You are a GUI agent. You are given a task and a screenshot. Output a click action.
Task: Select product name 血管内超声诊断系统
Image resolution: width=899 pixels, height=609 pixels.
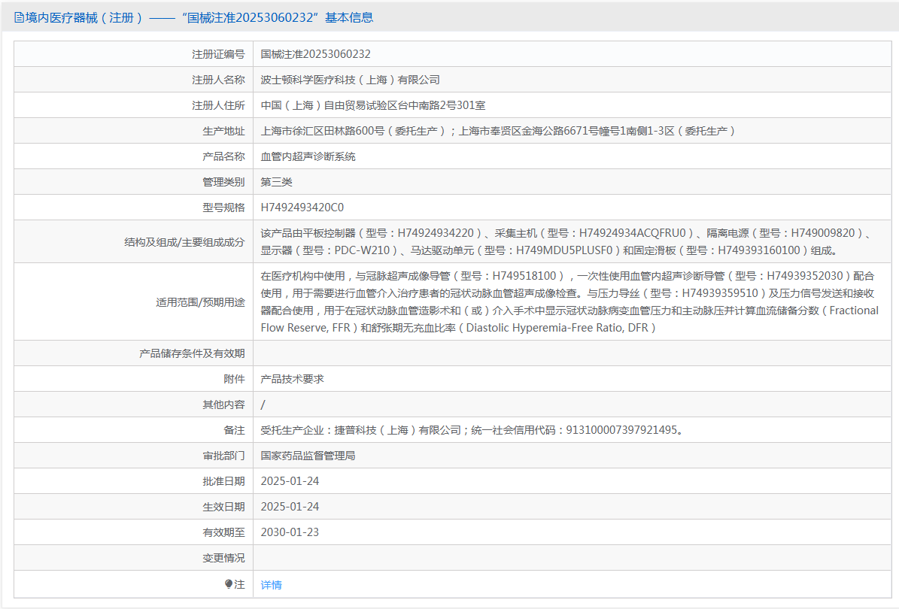(x=308, y=156)
